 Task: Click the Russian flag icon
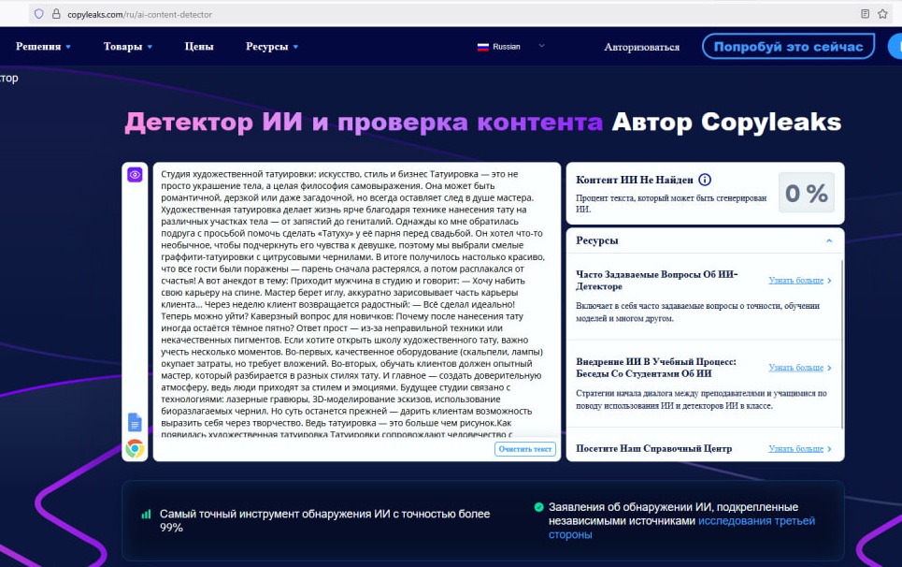[482, 47]
